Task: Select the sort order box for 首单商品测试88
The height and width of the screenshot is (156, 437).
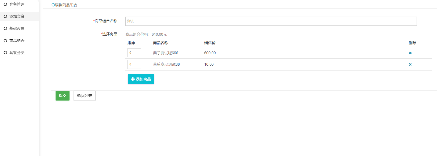Action: 134,64
